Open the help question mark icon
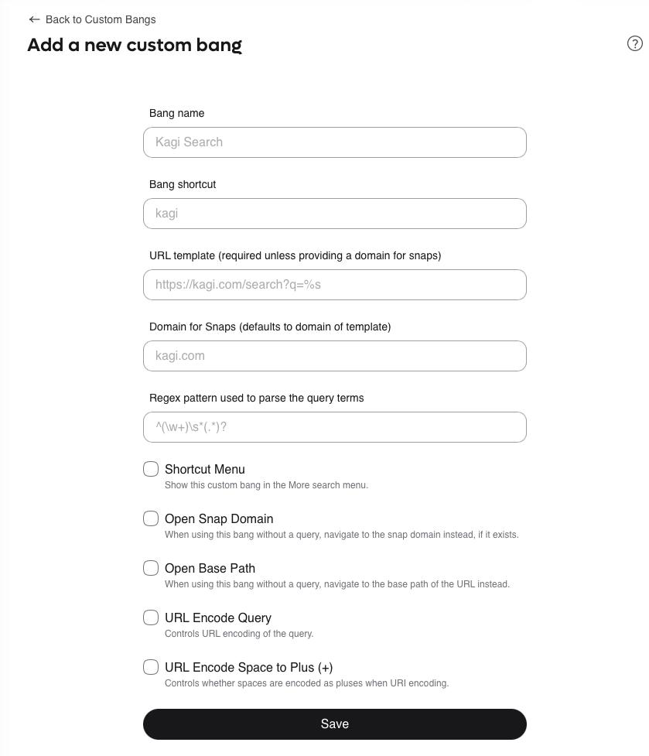 pyautogui.click(x=636, y=43)
